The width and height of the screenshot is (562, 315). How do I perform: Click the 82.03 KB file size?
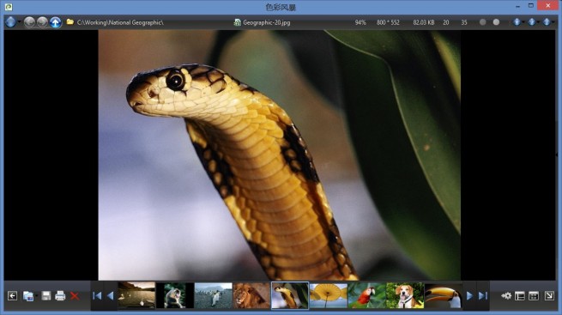[423, 22]
